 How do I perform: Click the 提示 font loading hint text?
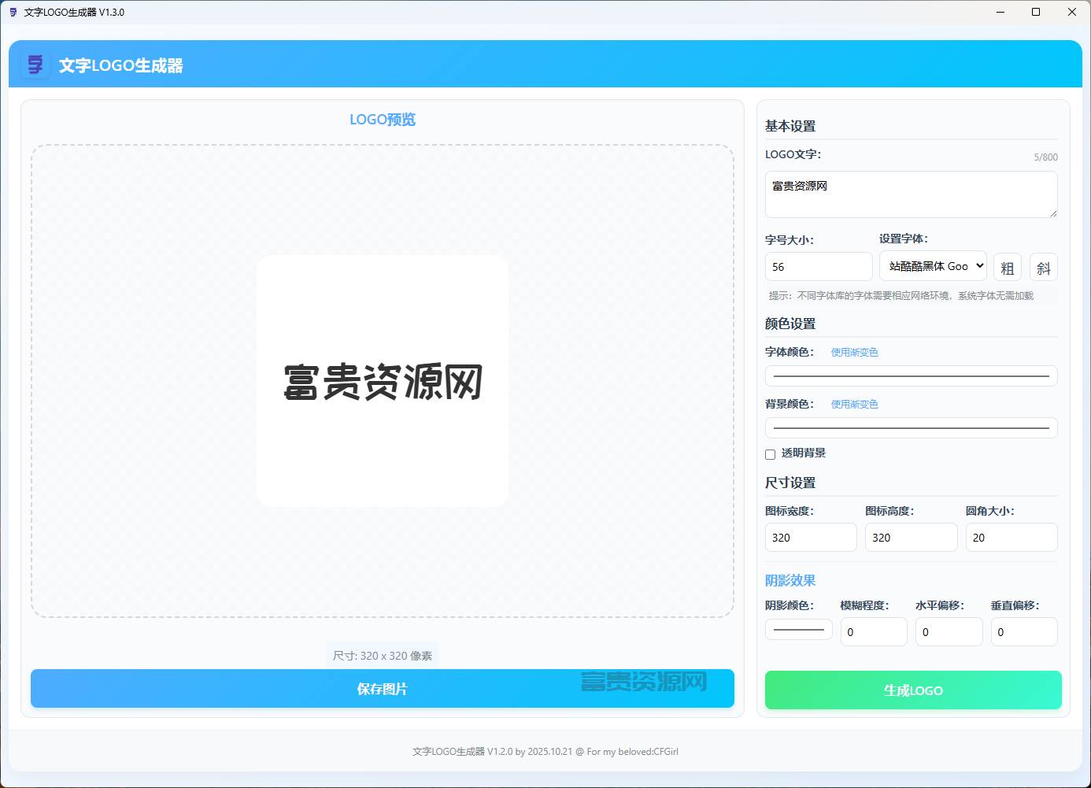901,296
